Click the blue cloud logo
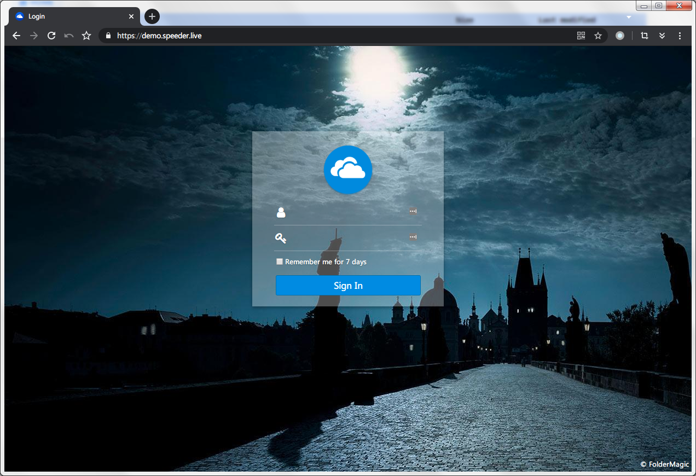The height and width of the screenshot is (476, 696). coord(348,170)
